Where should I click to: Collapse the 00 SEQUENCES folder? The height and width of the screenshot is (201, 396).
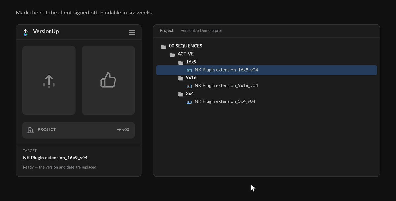[163, 46]
